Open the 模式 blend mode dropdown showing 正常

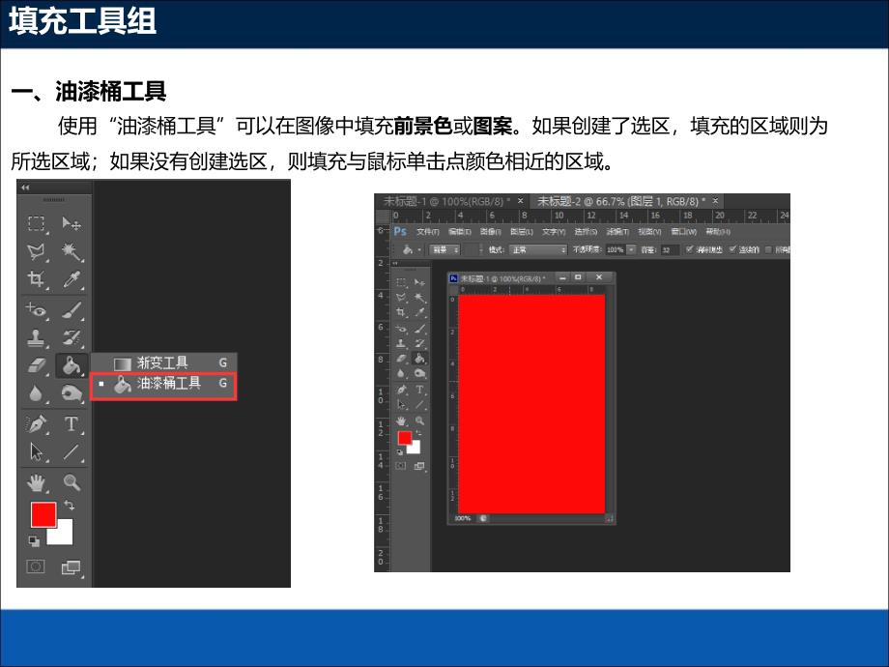click(537, 249)
